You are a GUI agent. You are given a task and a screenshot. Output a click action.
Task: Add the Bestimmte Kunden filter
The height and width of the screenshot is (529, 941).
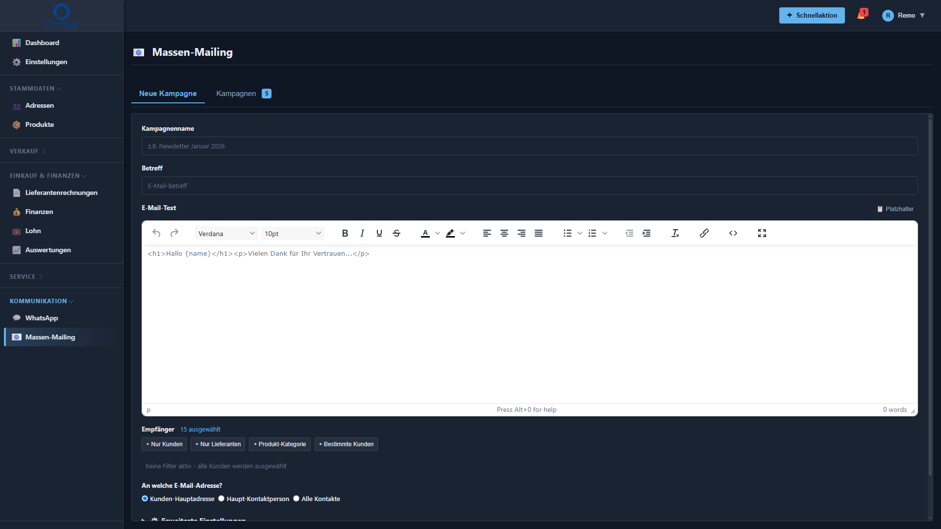346,444
